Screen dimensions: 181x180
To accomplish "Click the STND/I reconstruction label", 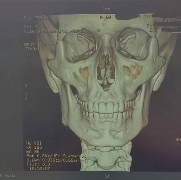I will point(32,49).
